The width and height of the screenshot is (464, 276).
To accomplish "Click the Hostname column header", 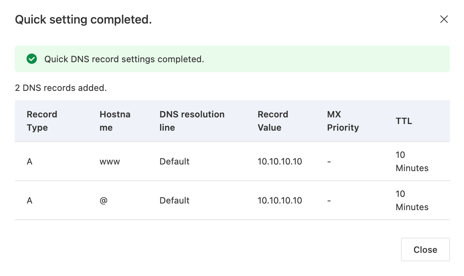I will (x=115, y=121).
